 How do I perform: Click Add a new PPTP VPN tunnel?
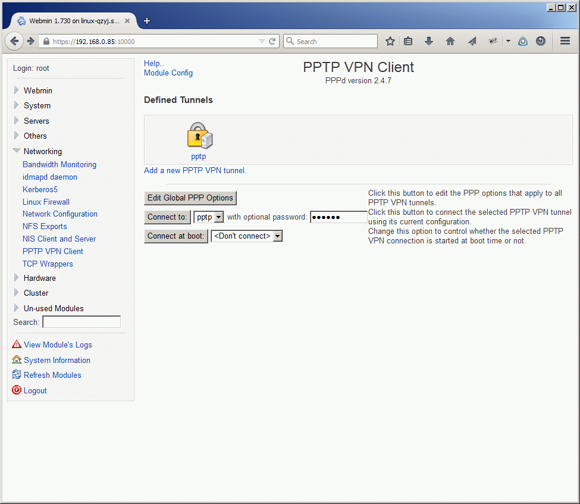point(195,171)
